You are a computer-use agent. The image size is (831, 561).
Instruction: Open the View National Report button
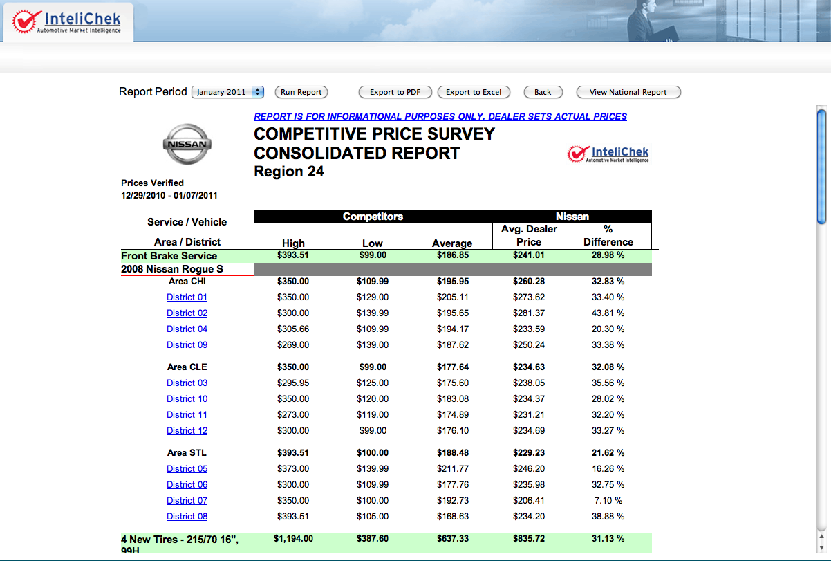click(628, 92)
